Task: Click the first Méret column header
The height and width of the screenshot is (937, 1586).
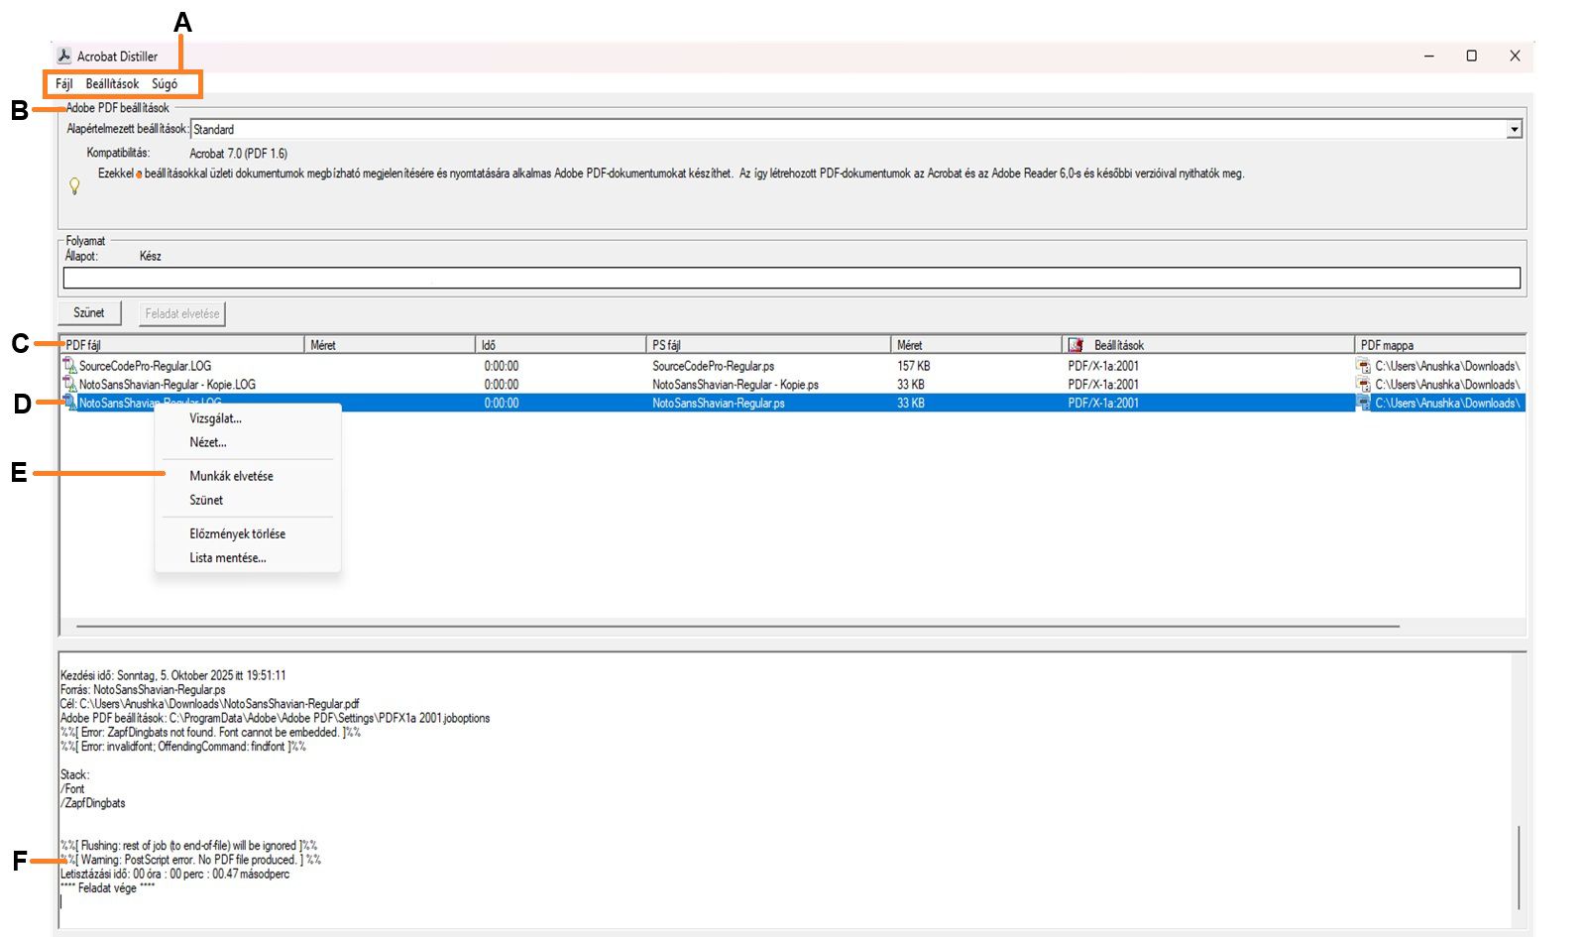Action: point(390,345)
